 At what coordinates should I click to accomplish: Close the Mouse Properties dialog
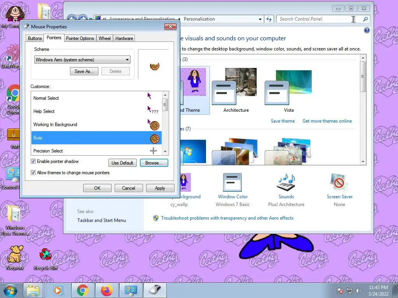[170, 27]
